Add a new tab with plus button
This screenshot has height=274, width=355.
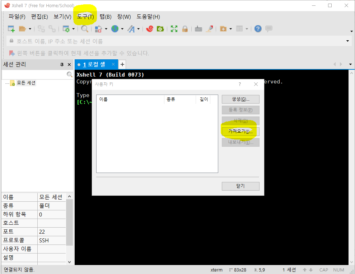pos(122,64)
